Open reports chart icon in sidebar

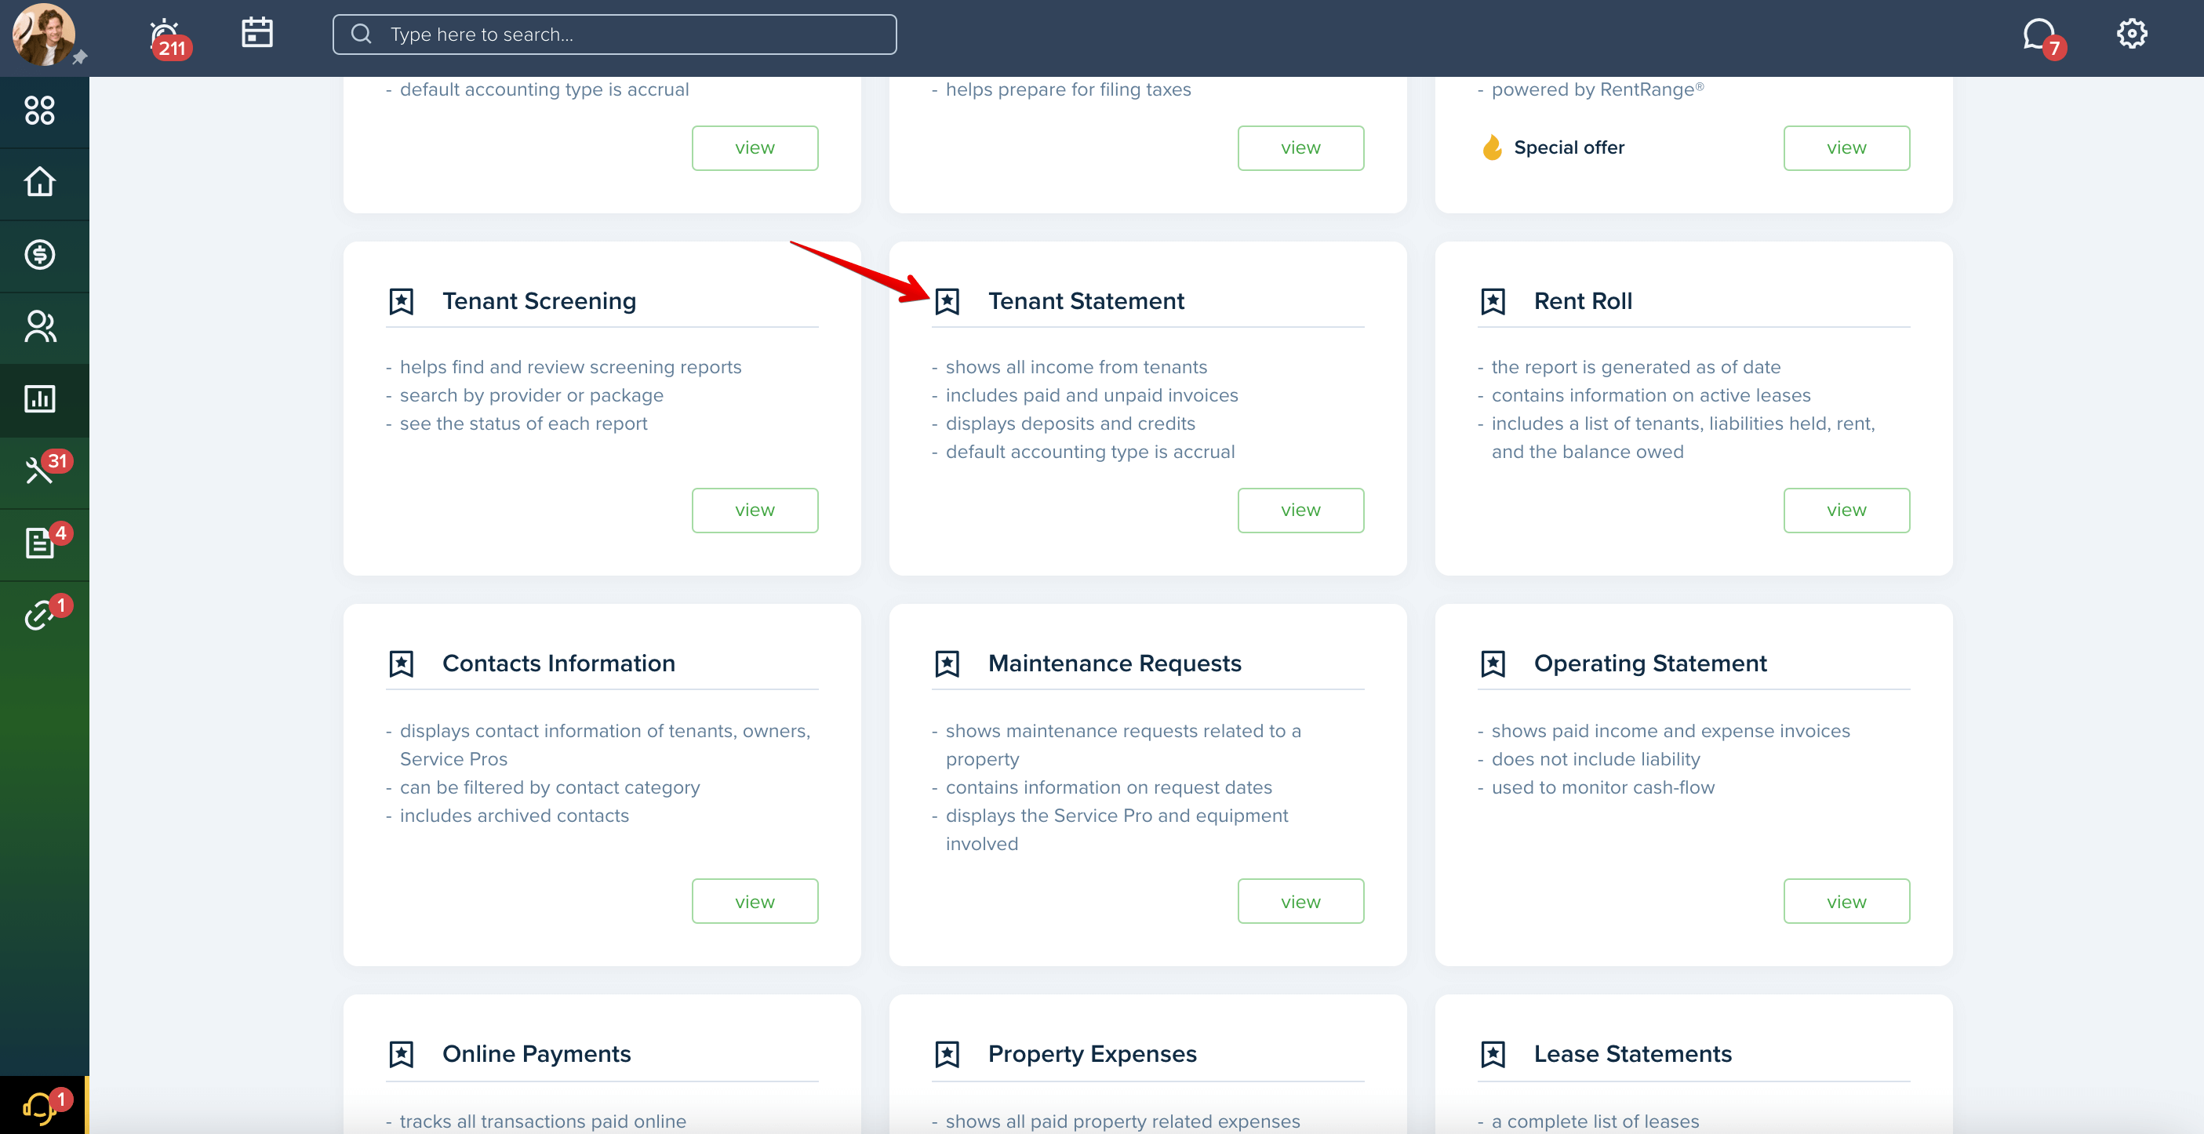[40, 398]
